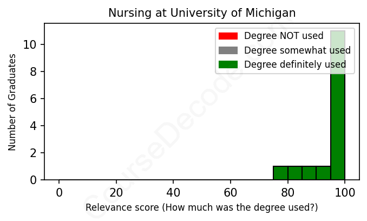Click the red "Degree NOT used" legend swatch
Viewport: 367px width, 221px height.
click(228, 36)
